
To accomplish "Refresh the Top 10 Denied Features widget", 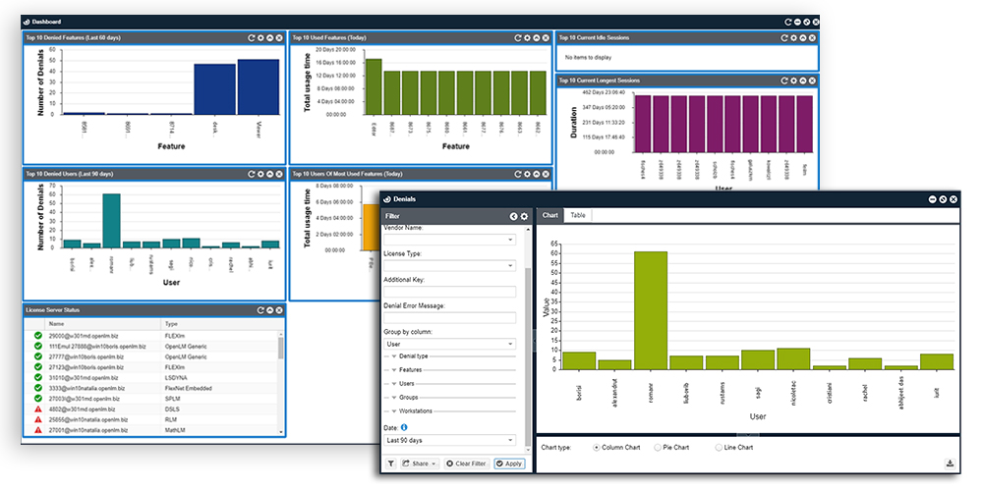I will coord(252,38).
